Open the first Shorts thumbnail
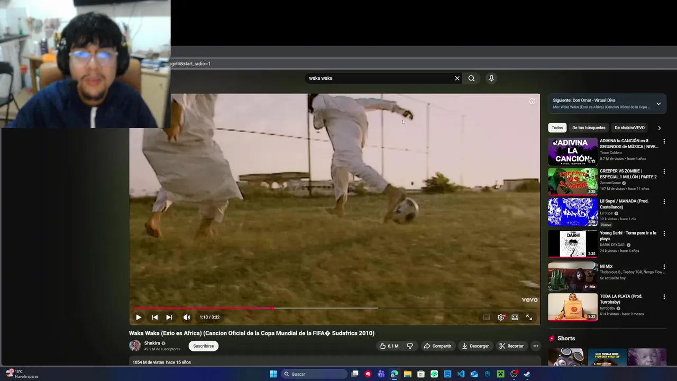677x381 pixels. tap(566, 357)
